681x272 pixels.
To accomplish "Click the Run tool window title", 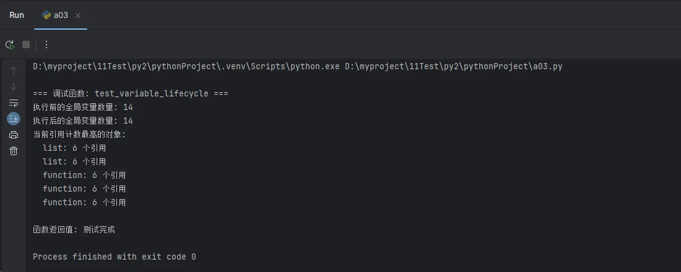I will coord(17,15).
